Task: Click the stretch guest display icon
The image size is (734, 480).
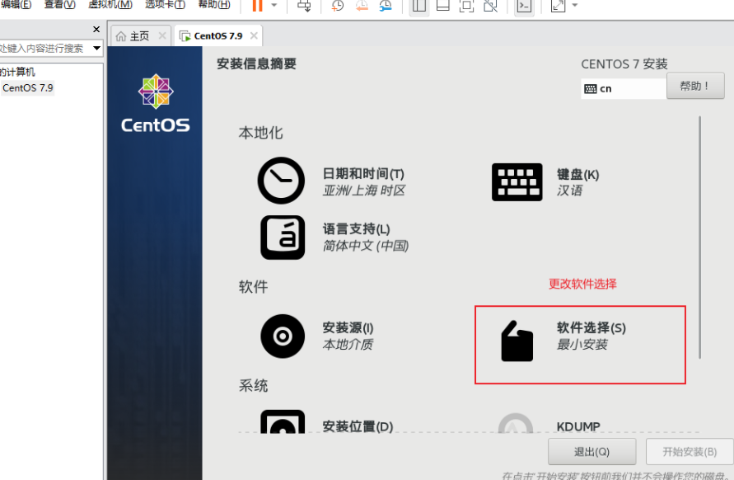Action: [558, 5]
